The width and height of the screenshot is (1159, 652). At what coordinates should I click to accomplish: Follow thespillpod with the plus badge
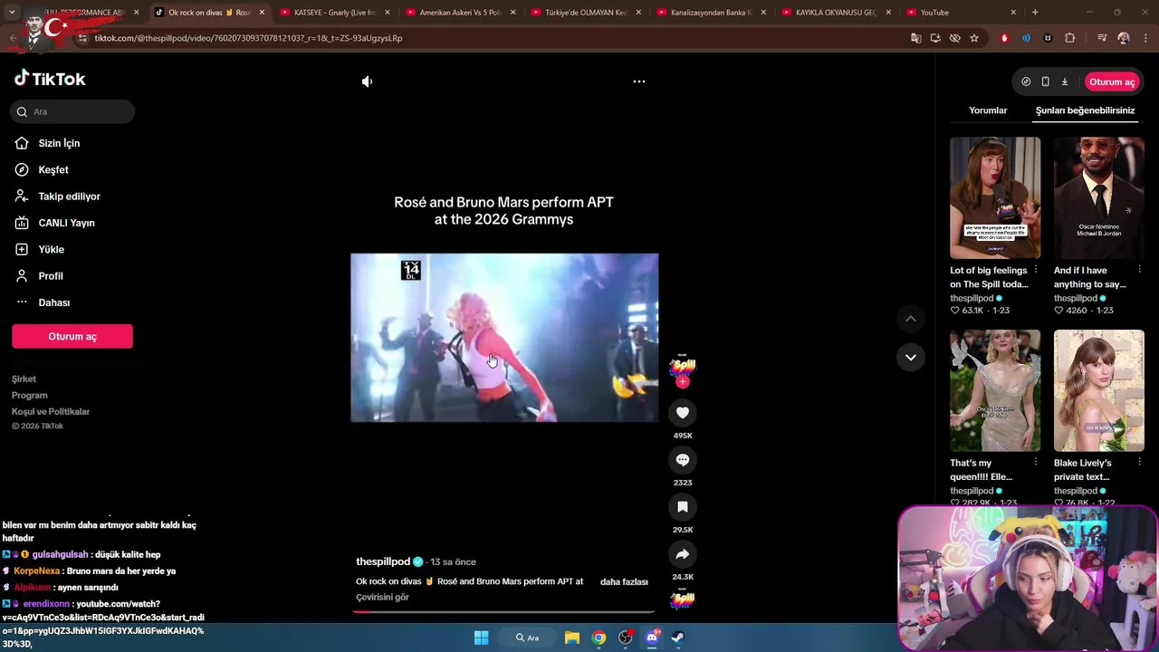[x=683, y=382]
